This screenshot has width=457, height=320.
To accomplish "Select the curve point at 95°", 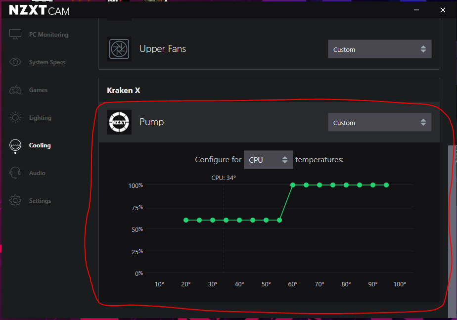I will point(386,185).
